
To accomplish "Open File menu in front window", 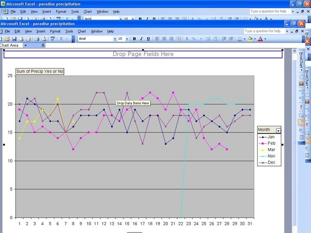I will tap(8, 31).
